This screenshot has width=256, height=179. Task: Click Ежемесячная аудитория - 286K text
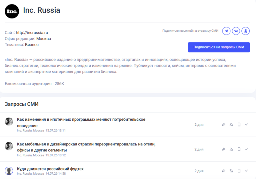(x=34, y=84)
